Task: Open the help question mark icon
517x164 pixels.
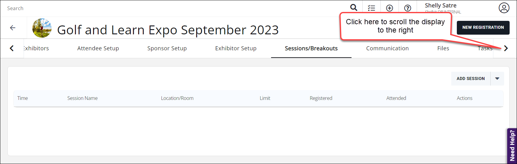Action: pos(407,8)
